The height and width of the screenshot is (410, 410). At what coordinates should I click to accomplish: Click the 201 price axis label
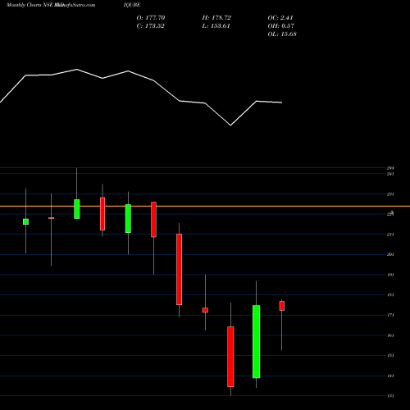(x=390, y=255)
